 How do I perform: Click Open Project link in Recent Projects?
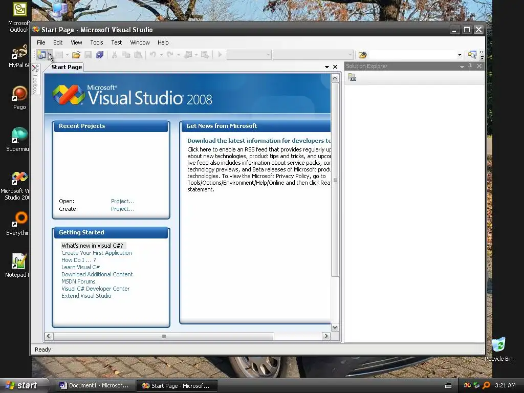click(x=123, y=201)
